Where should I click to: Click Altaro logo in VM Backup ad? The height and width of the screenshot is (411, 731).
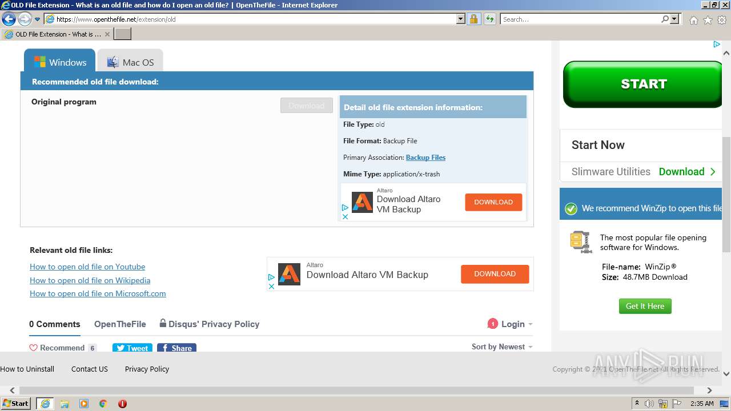tap(362, 202)
